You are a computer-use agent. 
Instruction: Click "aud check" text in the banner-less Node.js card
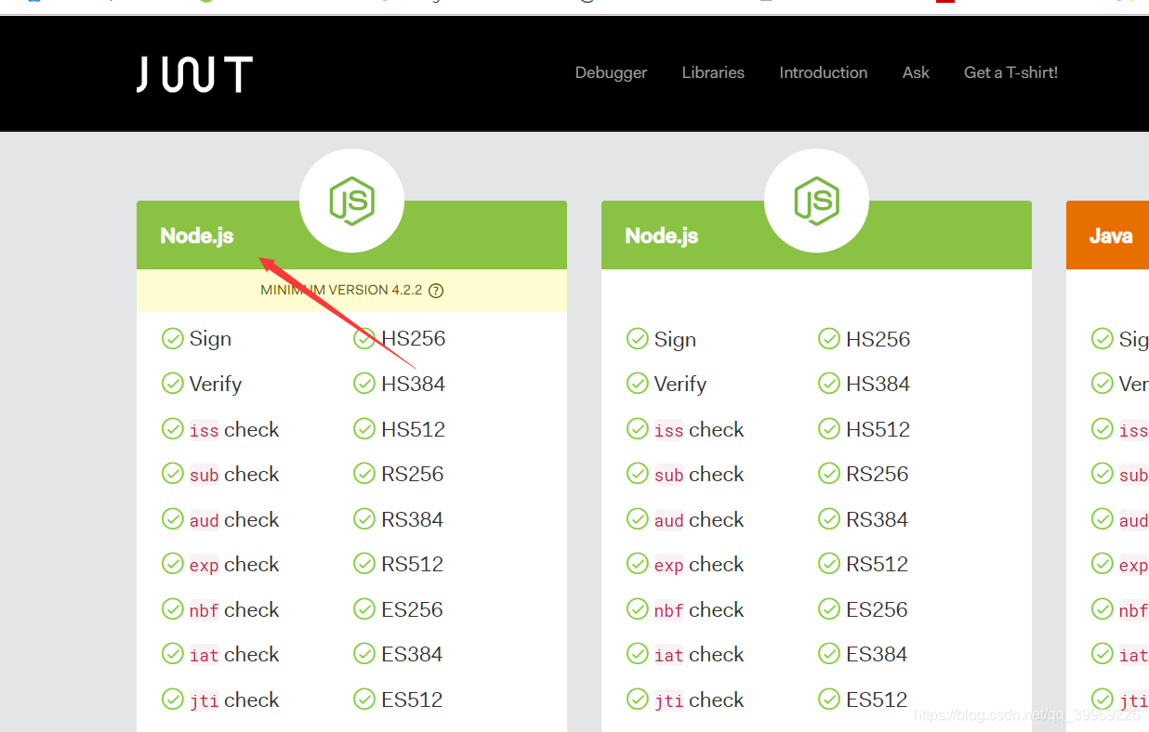(699, 519)
